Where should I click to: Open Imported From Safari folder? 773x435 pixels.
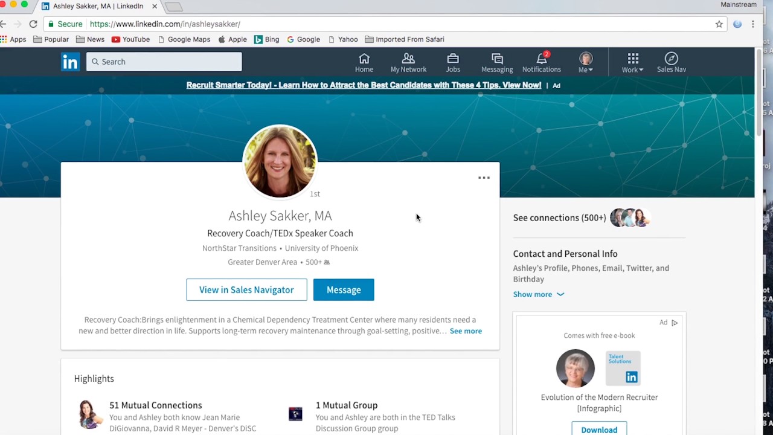(x=405, y=39)
